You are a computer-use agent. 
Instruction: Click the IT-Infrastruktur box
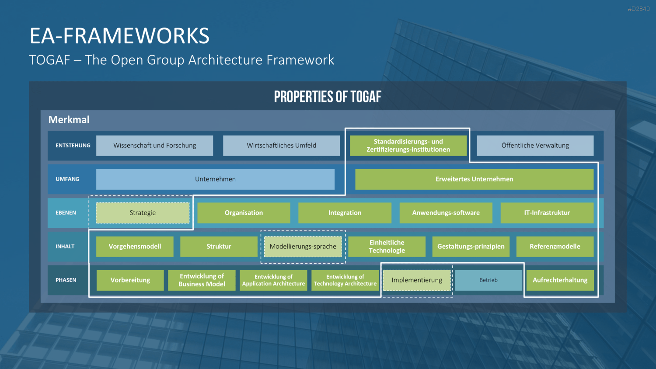(547, 213)
